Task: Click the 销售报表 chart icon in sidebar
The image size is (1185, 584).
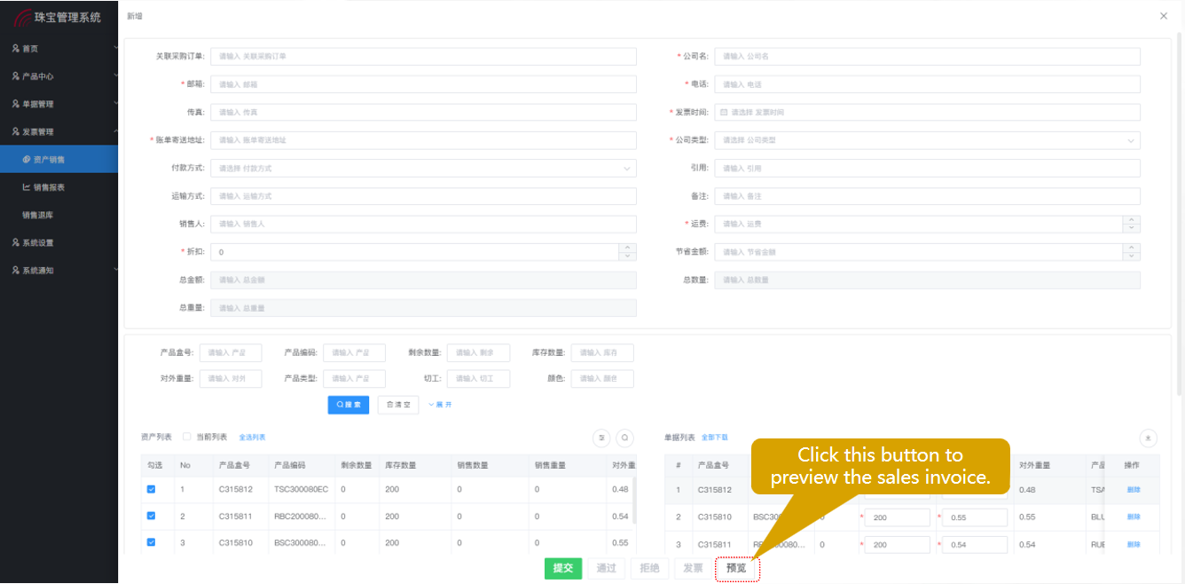Action: (x=27, y=187)
